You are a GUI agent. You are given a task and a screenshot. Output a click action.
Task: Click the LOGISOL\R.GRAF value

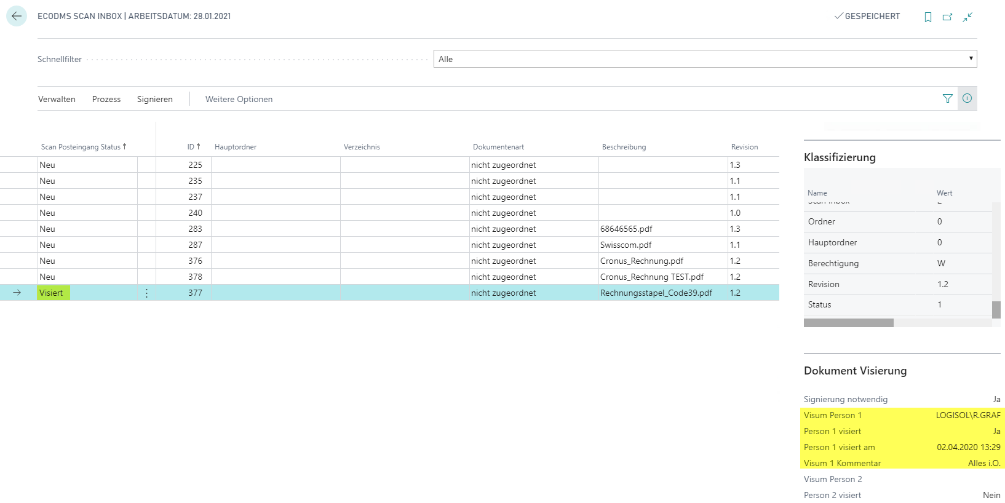[968, 415]
